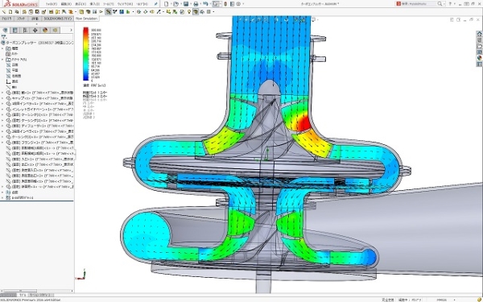Open the DisplayManager colored sphere tab
Viewport: 483px width, 302px height.
click(x=45, y=31)
